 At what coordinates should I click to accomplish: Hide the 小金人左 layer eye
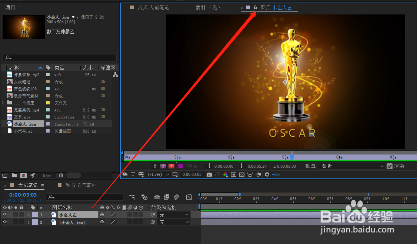5,214
